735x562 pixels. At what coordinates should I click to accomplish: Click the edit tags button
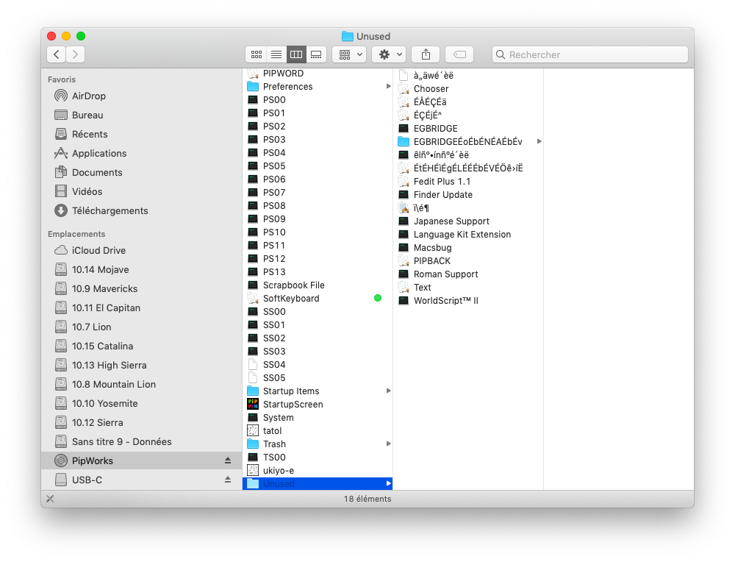(x=459, y=54)
